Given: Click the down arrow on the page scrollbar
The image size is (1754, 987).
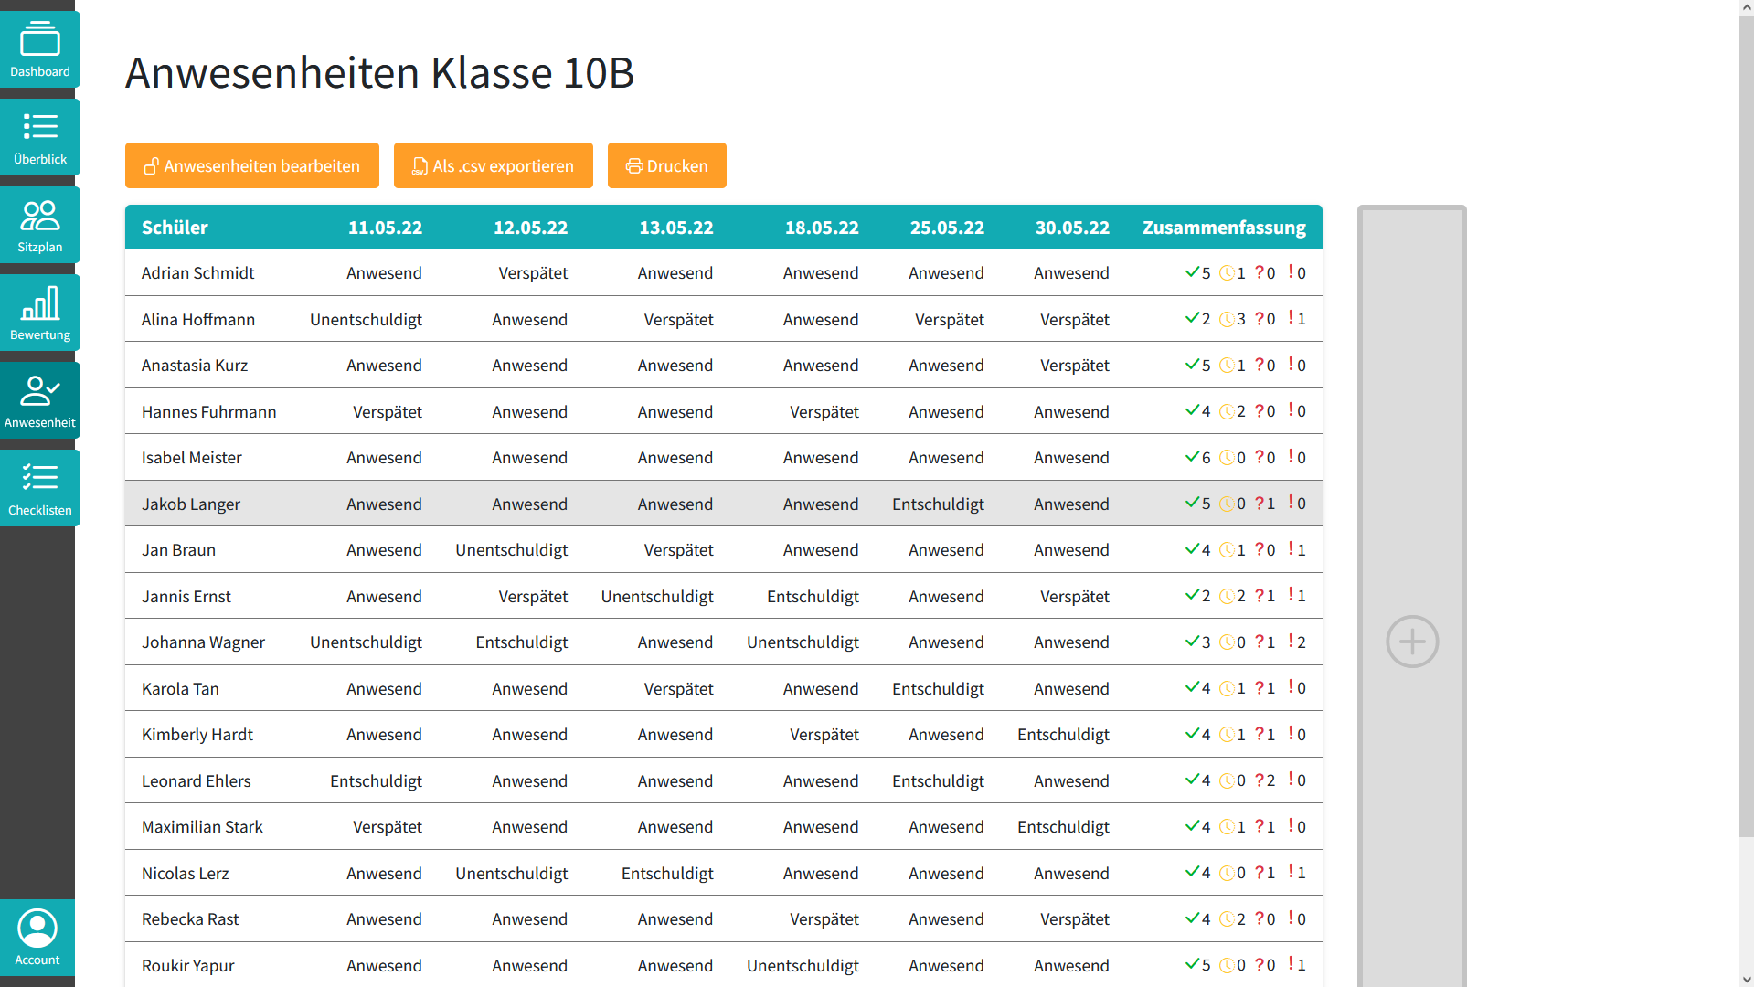Looking at the screenshot, I should coord(1745,979).
